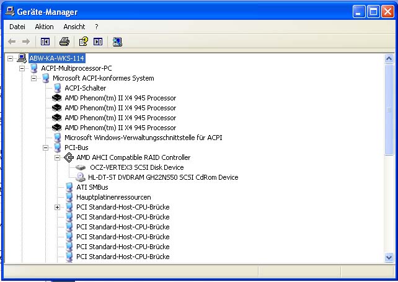Viewport: 398px width, 282px height.
Task: Select ACPI-Multiprocessor-PC entry
Action: point(76,68)
